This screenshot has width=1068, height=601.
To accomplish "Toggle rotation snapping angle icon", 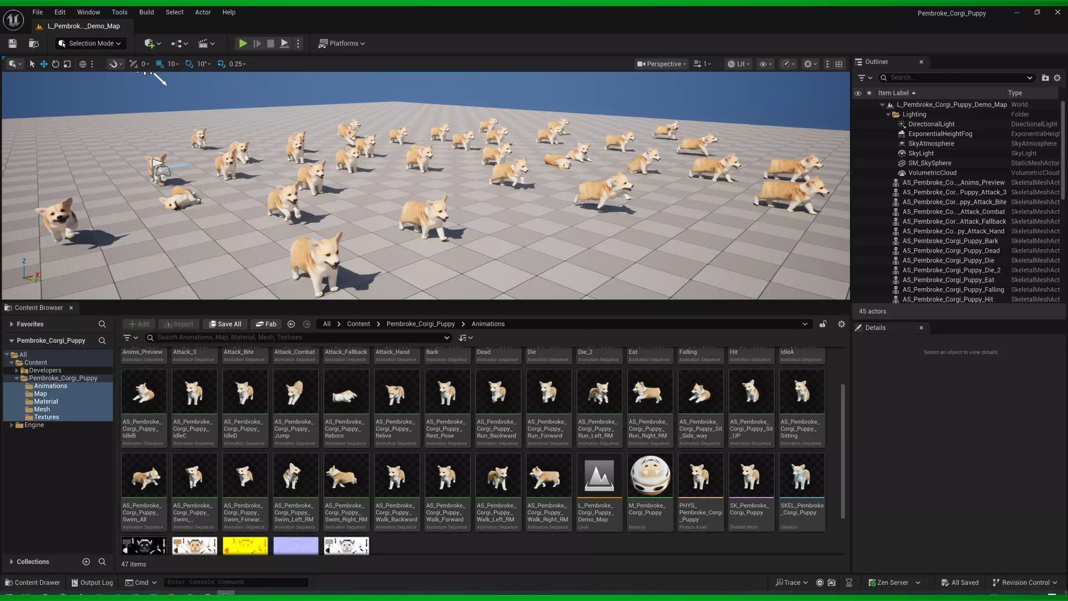I will coord(189,64).
